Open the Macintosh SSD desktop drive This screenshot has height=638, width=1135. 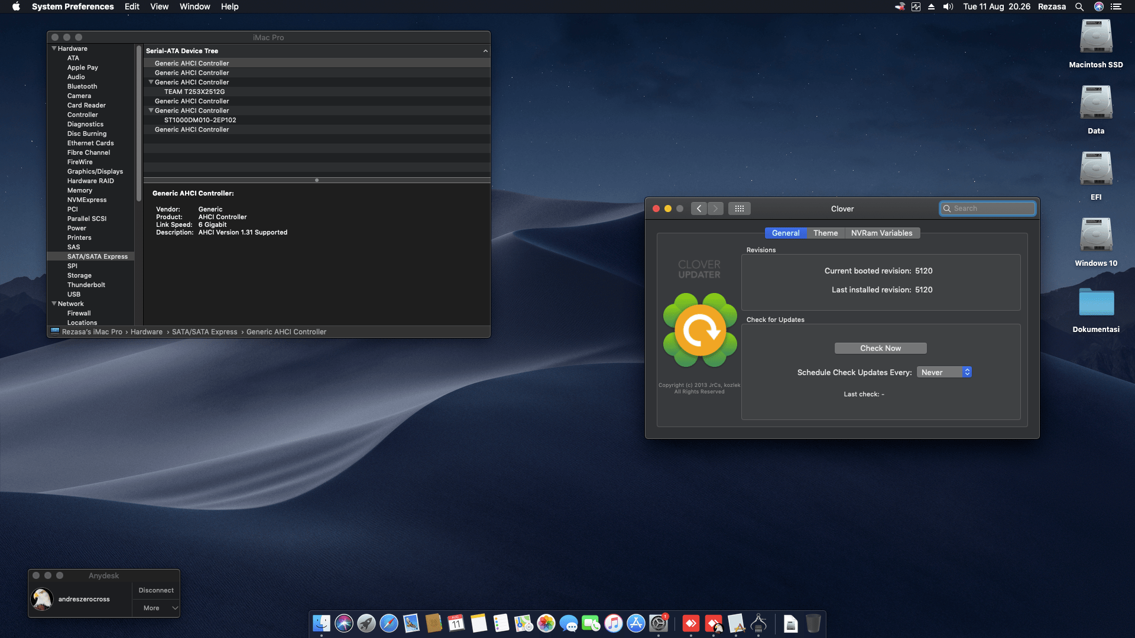coord(1095,38)
